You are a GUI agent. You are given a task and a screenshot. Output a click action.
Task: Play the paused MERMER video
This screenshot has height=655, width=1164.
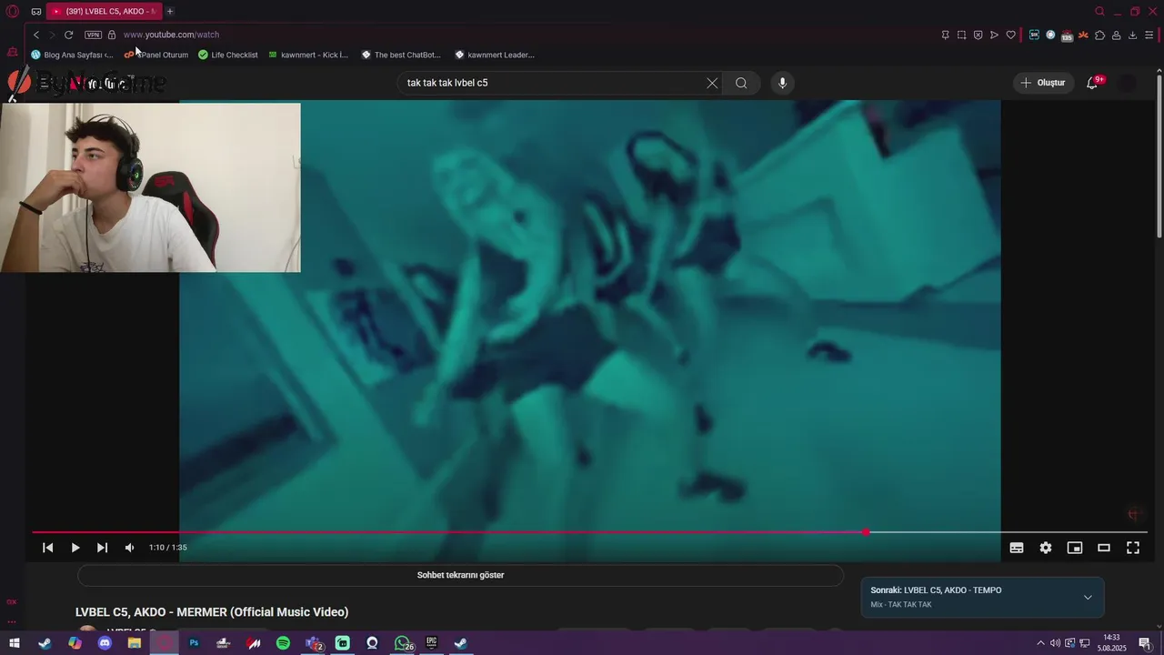(x=75, y=548)
